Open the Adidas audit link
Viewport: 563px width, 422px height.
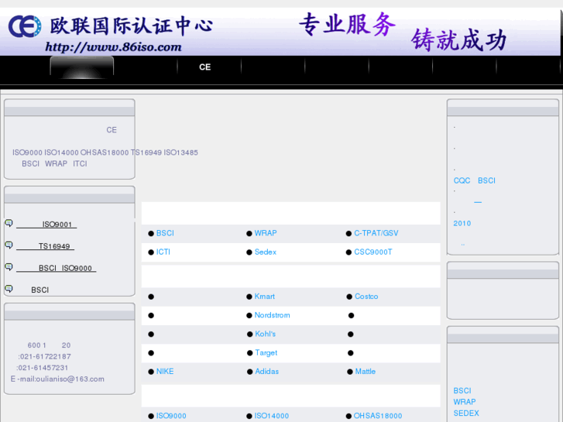[266, 372]
